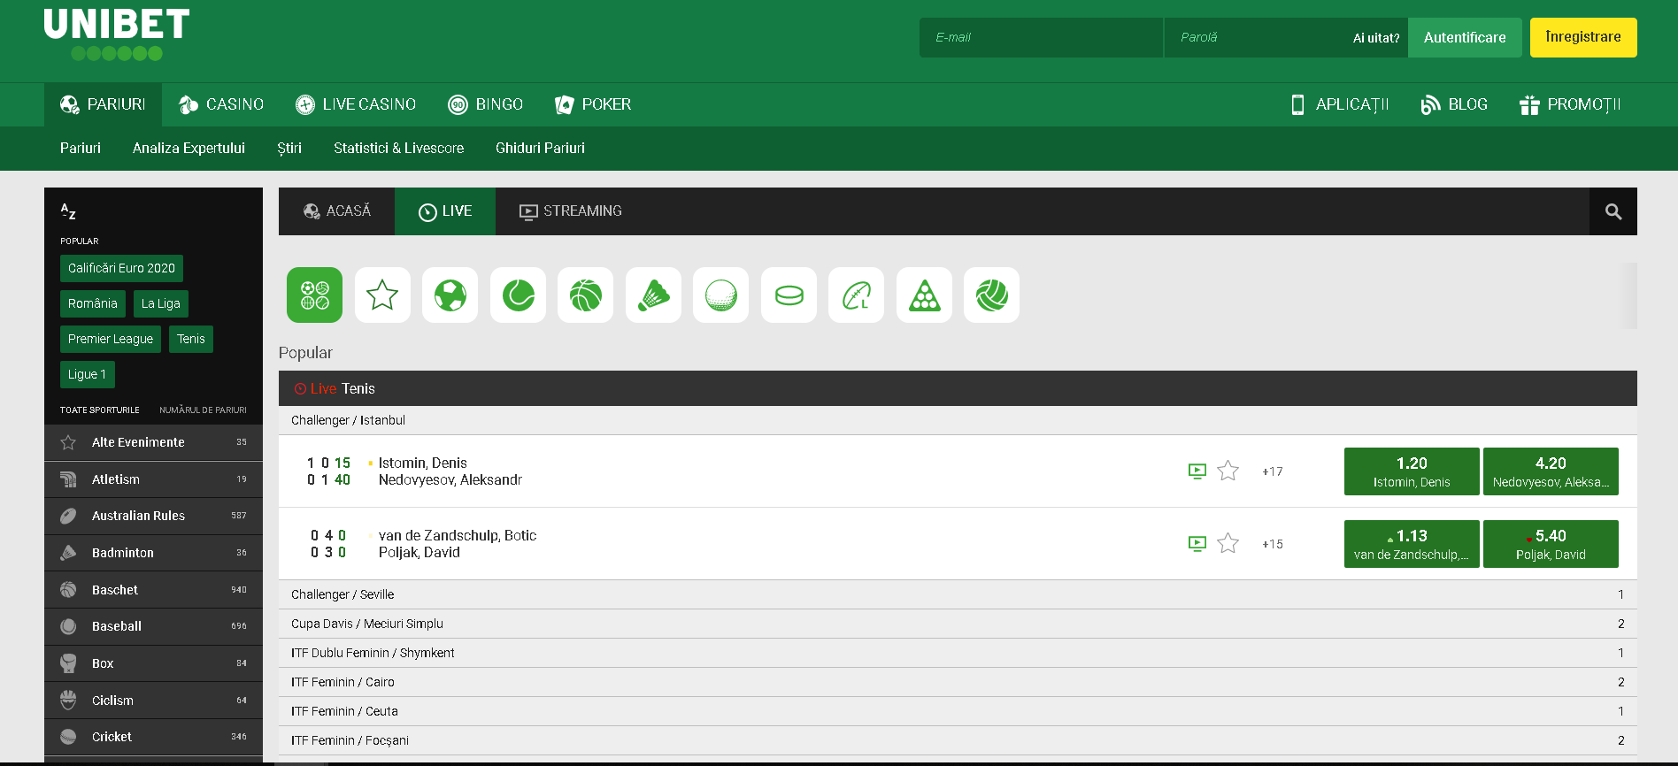Viewport: 1678px width, 766px height.
Task: Go to the Casino section
Action: (x=221, y=104)
